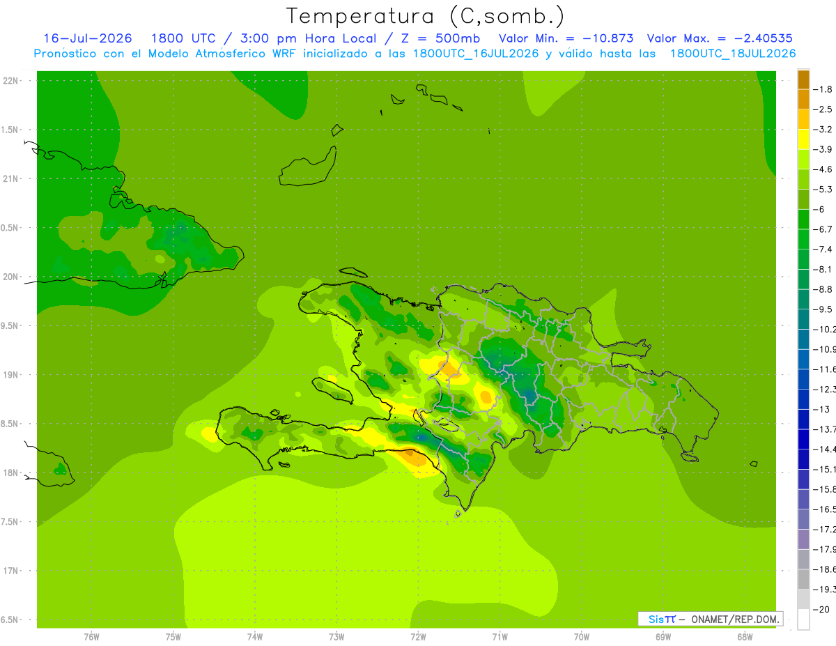Click the "-7.4" colorbar label

pos(823,249)
